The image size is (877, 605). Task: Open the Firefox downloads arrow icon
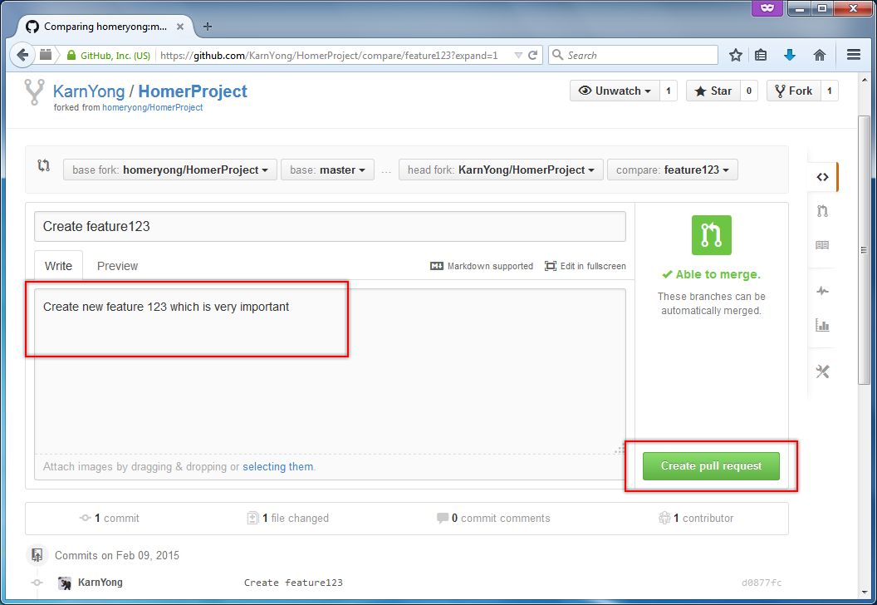pyautogui.click(x=790, y=56)
